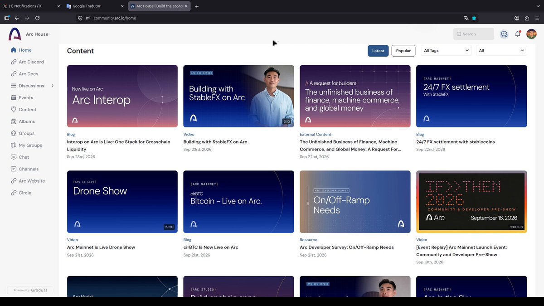544x306 pixels.
Task: Click the site security shield icon
Action: click(x=80, y=18)
